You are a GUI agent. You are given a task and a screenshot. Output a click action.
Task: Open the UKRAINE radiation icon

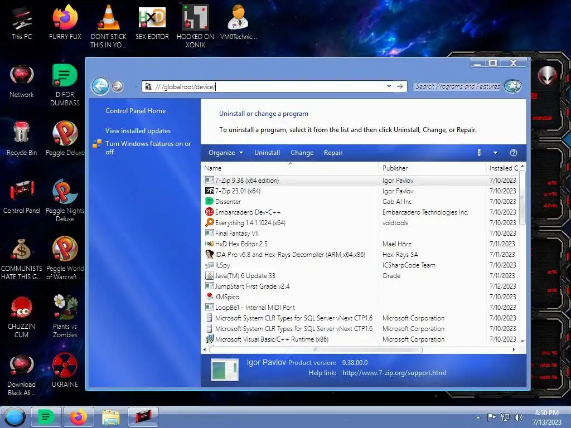point(65,369)
